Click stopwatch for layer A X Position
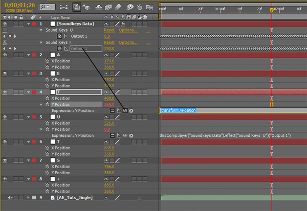Screen dimensions: 307x211 click(x=47, y=61)
